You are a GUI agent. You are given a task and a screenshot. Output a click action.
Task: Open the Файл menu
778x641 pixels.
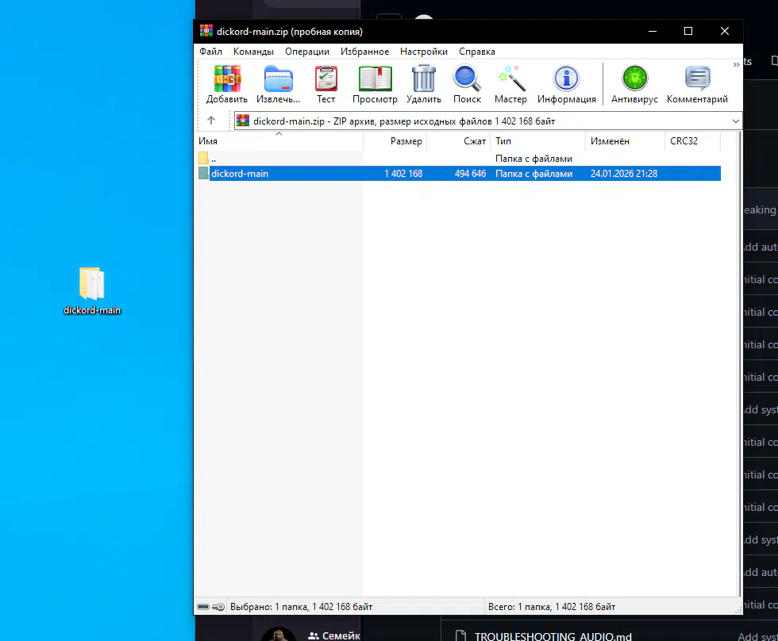tap(210, 52)
